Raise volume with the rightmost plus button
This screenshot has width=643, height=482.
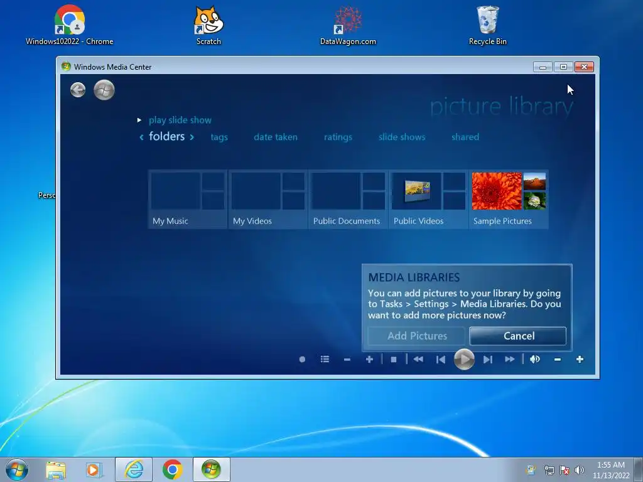coord(580,360)
